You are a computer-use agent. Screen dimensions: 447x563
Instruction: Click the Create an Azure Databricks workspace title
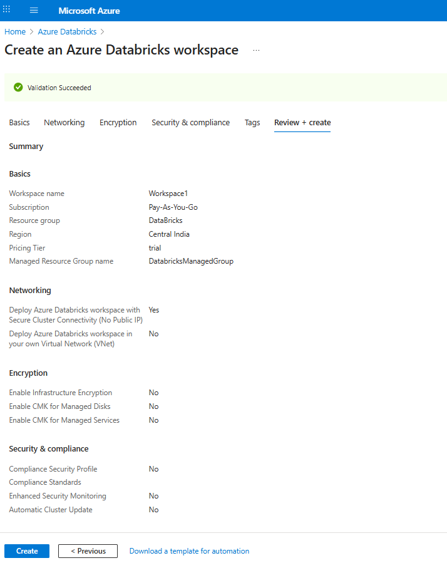click(121, 50)
